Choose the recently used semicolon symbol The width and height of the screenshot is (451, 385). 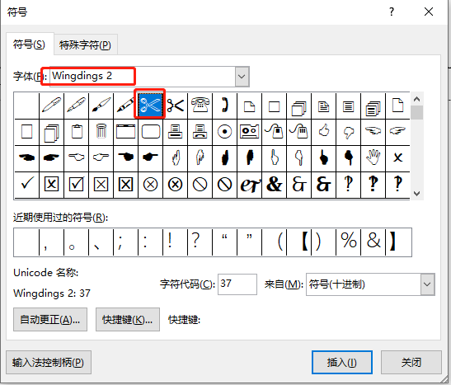pos(125,242)
